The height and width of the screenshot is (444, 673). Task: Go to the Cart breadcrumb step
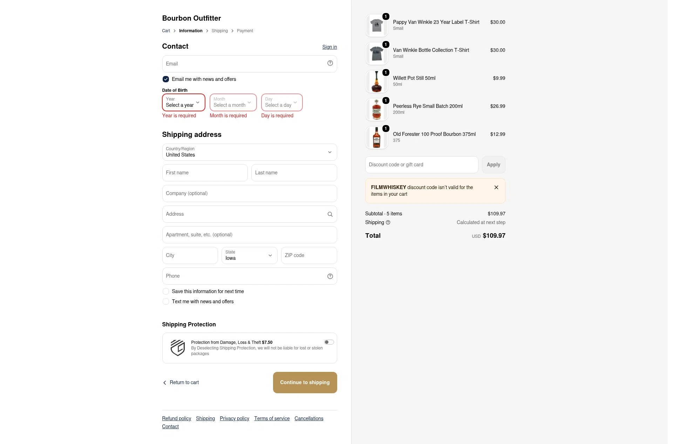[x=166, y=31]
